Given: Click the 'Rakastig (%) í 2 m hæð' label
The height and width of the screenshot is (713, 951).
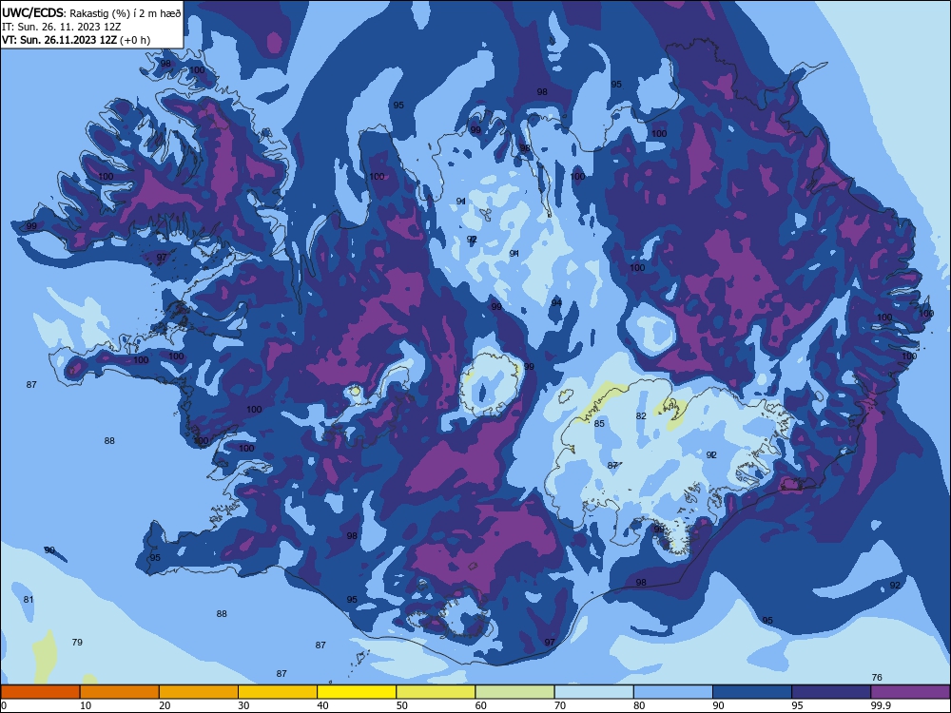Looking at the screenshot, I should 125,13.
